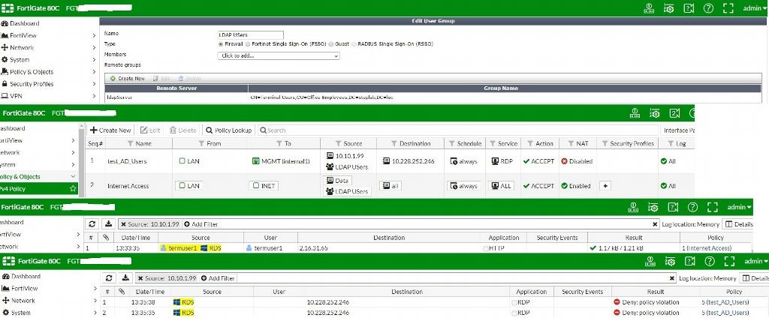The height and width of the screenshot is (321, 769).
Task: Click Create New in policy list toolbar
Action: (x=110, y=130)
